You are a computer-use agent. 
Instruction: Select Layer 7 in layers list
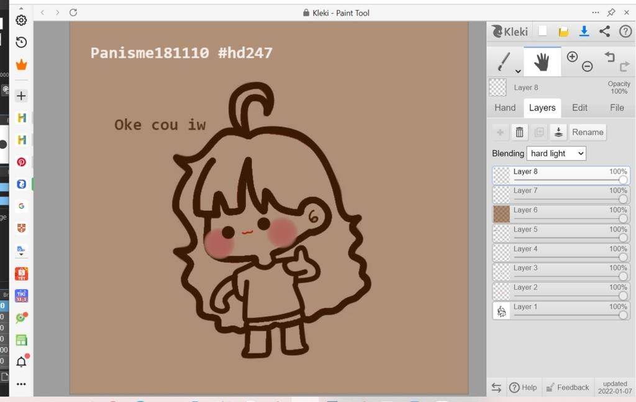point(561,195)
